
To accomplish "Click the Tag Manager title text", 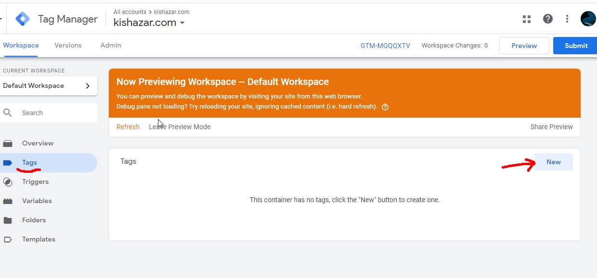I will point(68,19).
